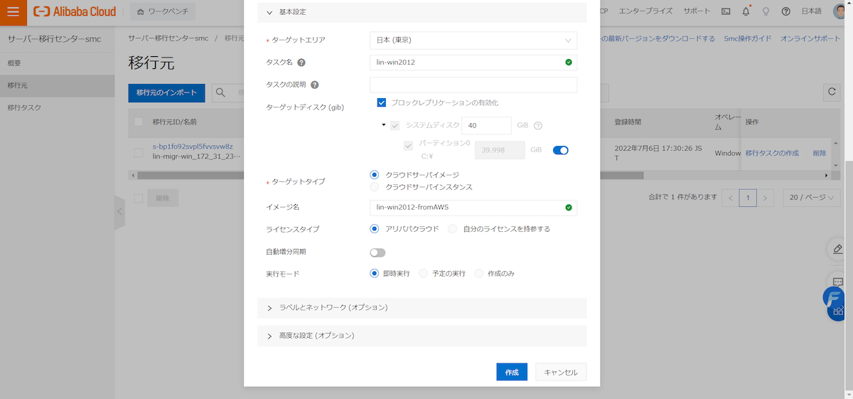
Task: Open the ターゲットエリア dropdown
Action: click(x=473, y=41)
